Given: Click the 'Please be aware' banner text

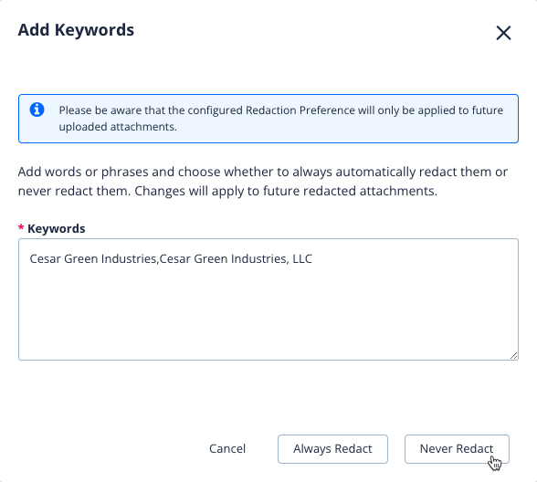Looking at the screenshot, I should 281,119.
